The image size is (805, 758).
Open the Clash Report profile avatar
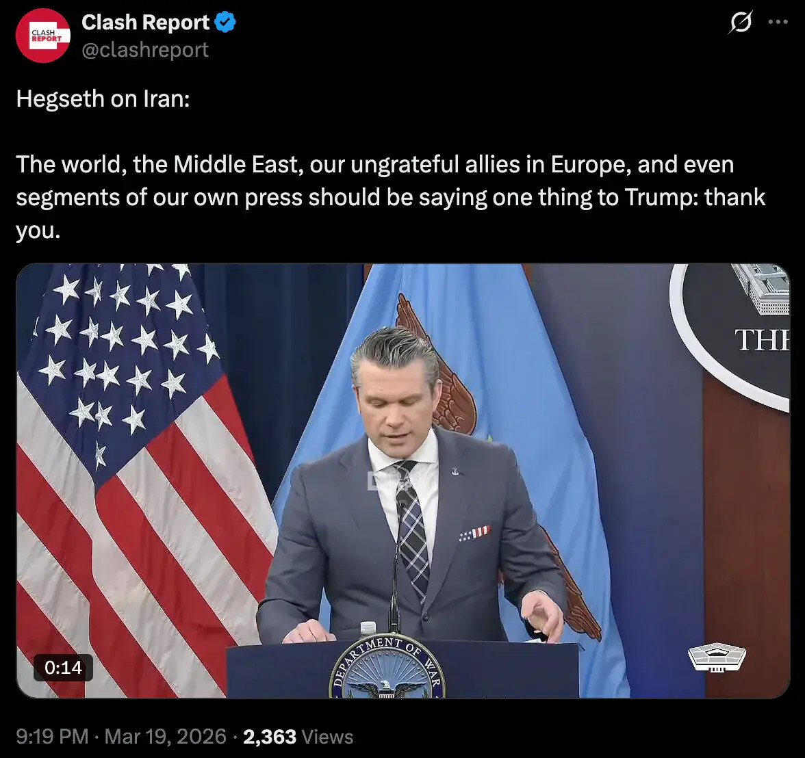tap(43, 36)
